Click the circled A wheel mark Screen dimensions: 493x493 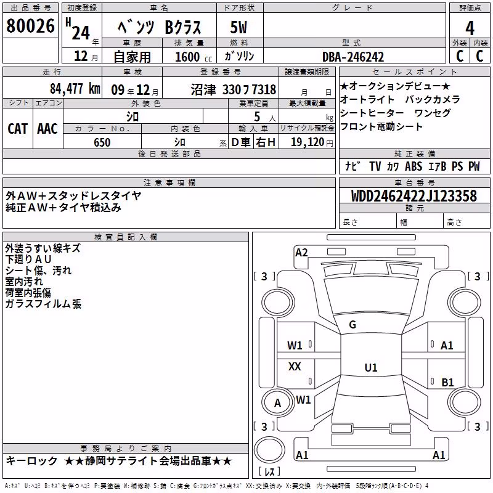pos(277,403)
